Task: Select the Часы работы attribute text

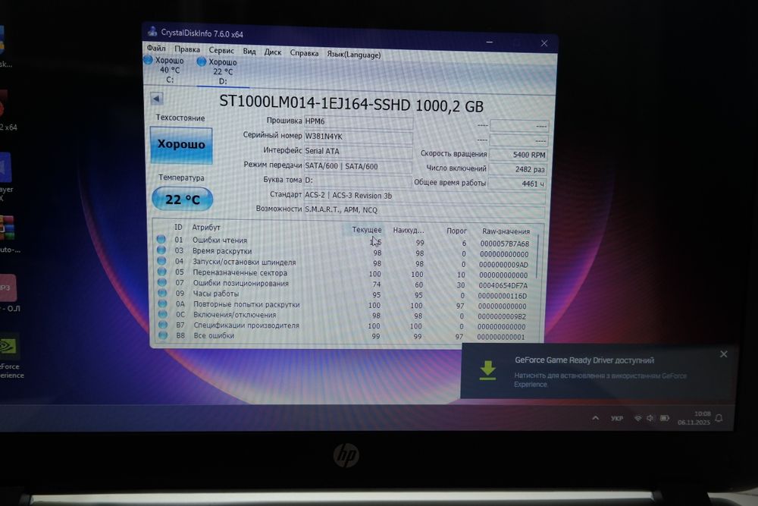Action: click(215, 294)
